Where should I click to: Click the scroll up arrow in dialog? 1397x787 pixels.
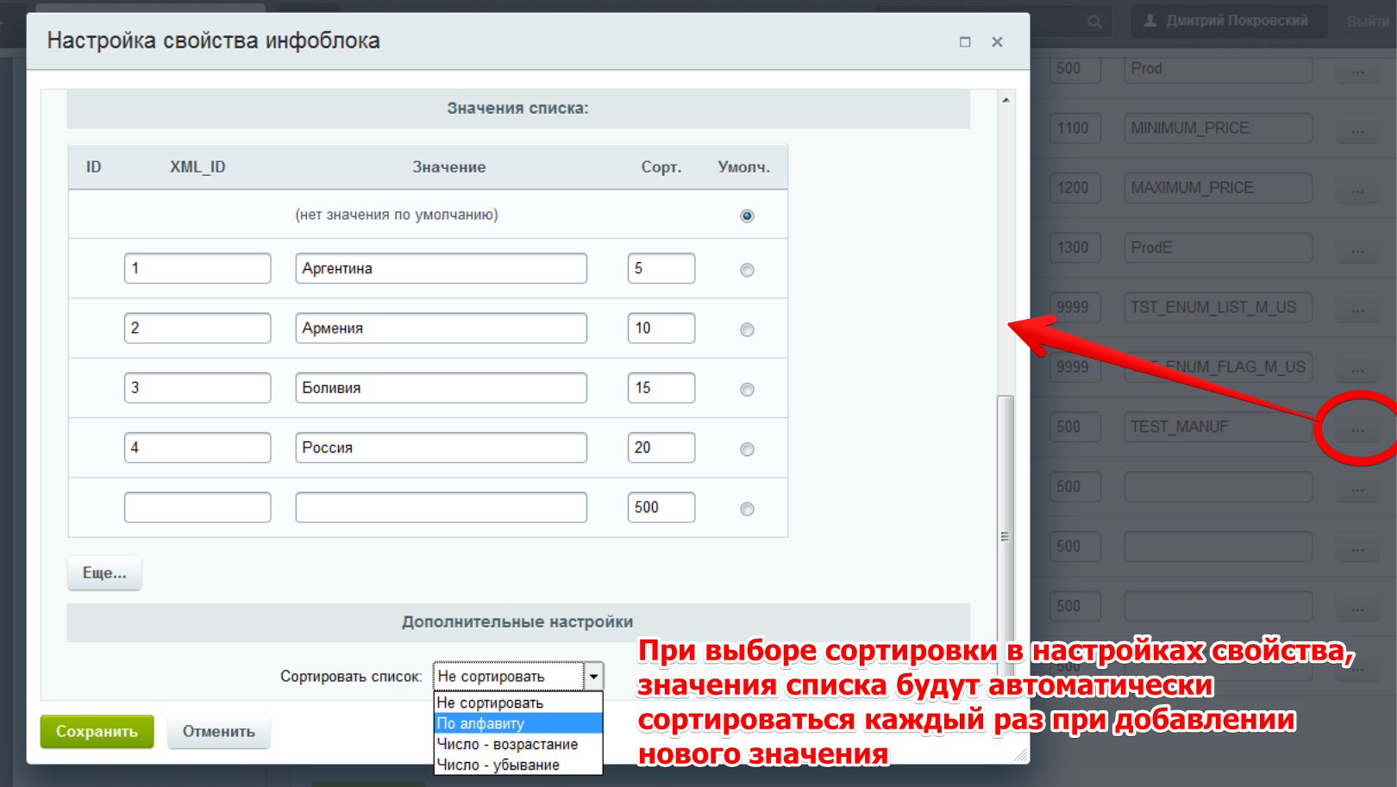[x=1005, y=100]
